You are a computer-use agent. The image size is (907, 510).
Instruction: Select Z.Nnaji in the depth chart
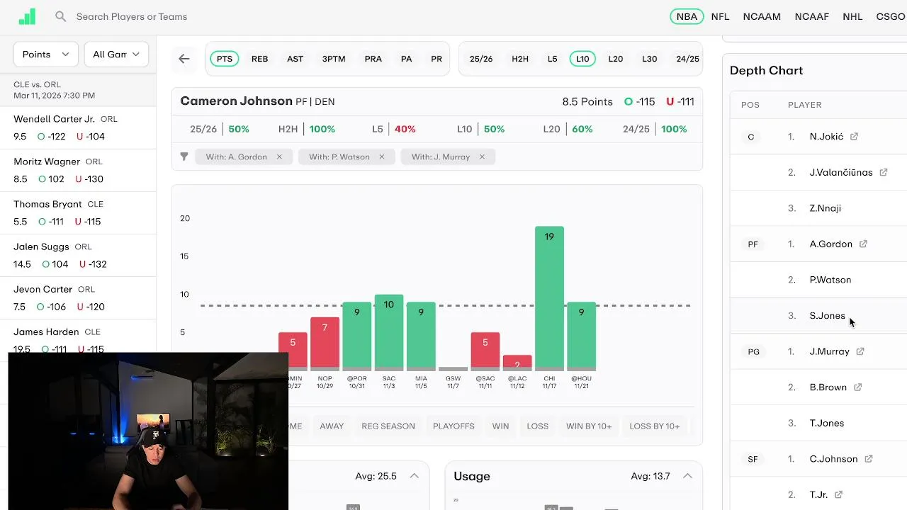(826, 208)
